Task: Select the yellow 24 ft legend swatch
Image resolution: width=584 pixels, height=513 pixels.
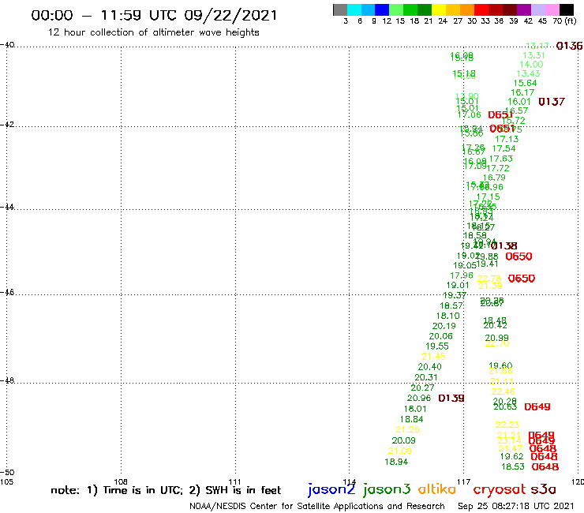Action: pos(438,9)
